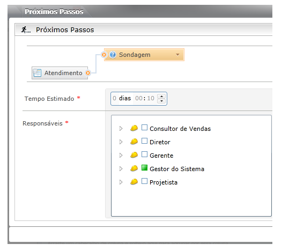Click orange arrow connector on Atendimento node

(x=88, y=73)
